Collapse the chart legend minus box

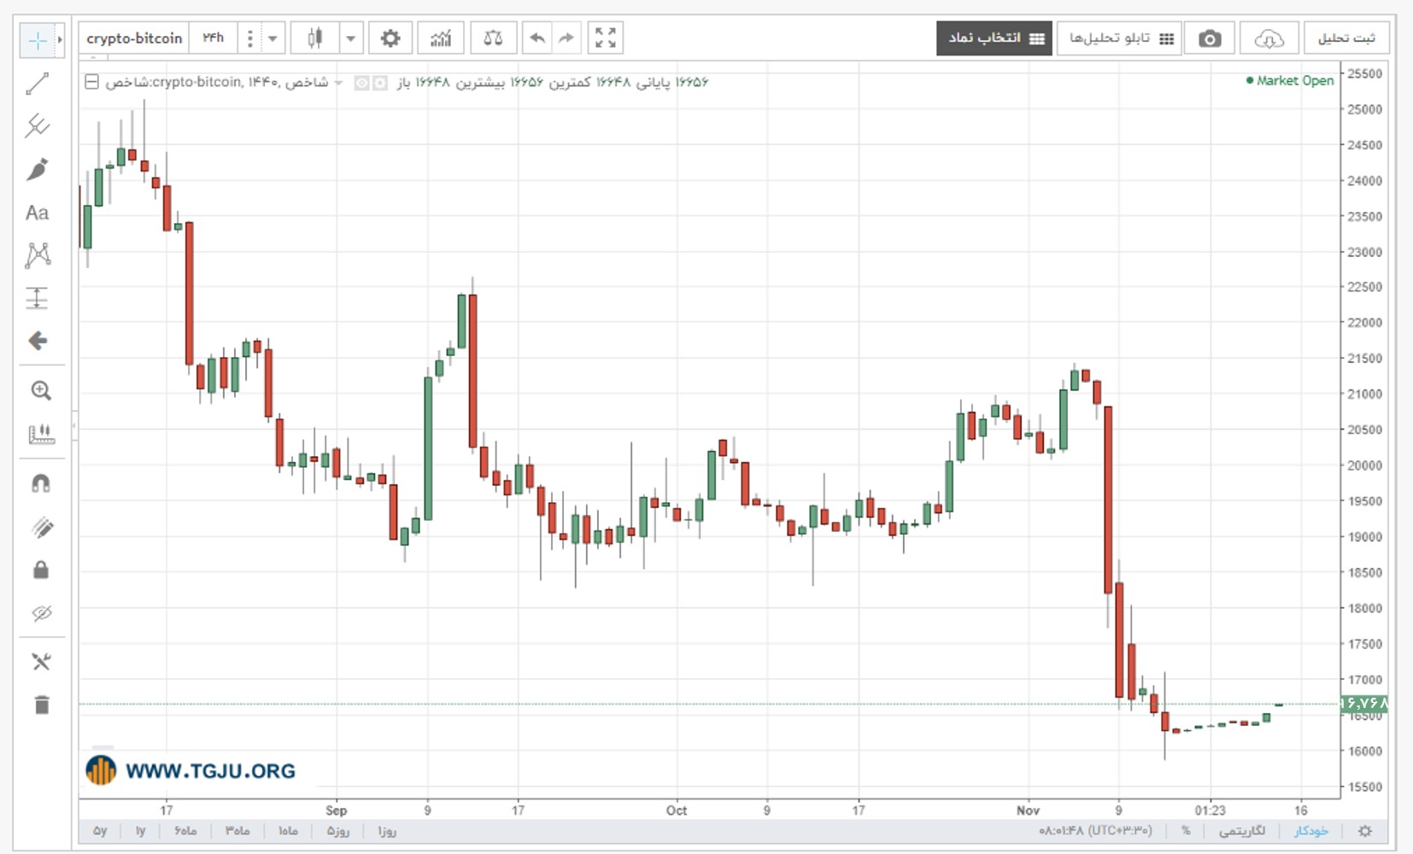coord(91,82)
